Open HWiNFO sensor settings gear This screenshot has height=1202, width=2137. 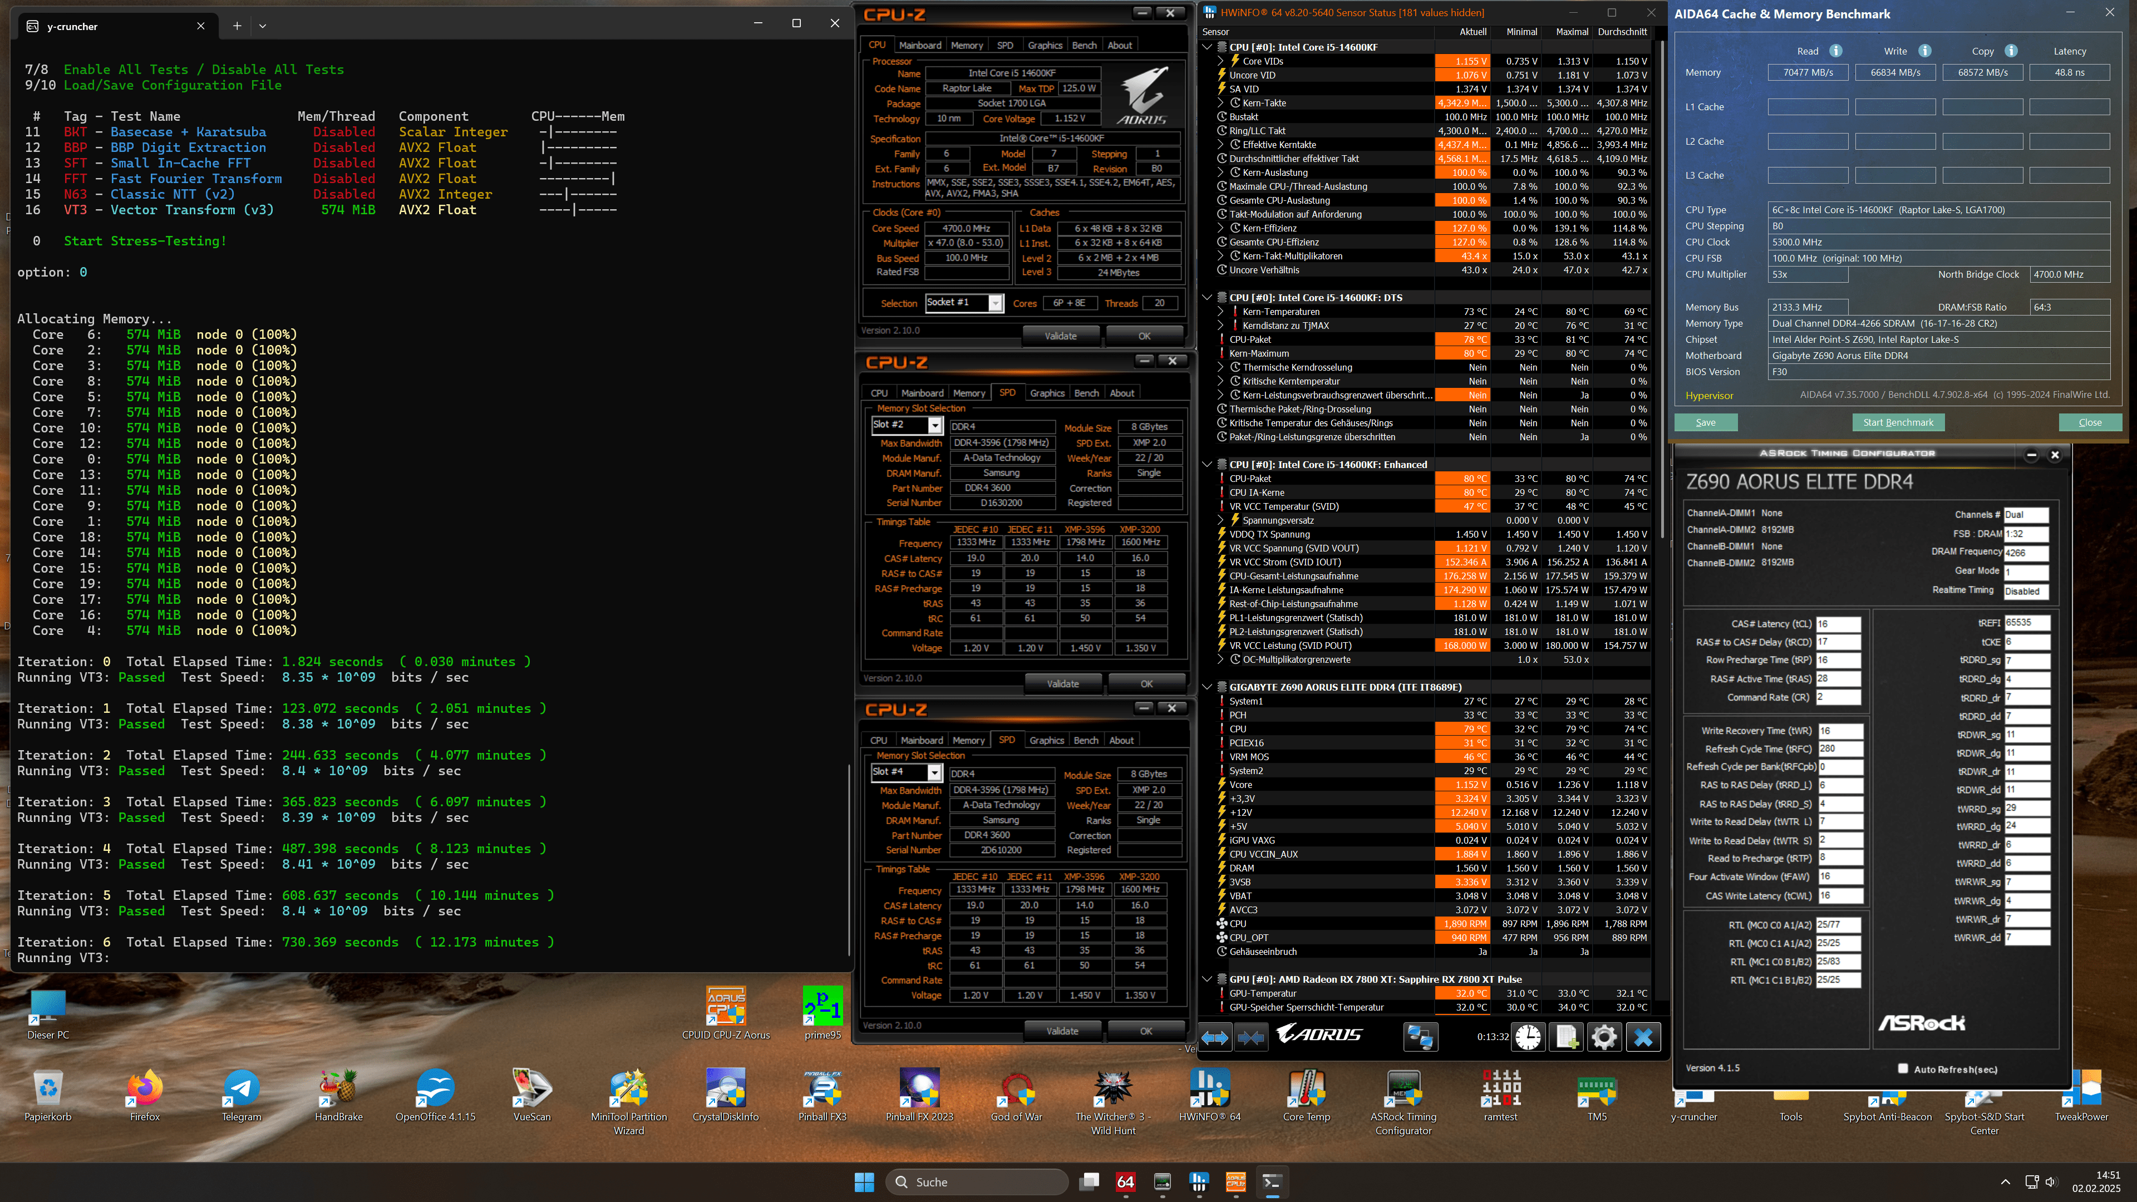point(1604,1037)
